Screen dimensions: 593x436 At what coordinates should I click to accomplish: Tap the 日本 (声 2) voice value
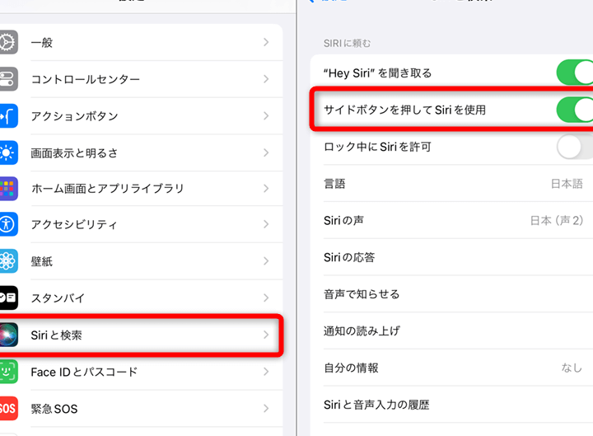coord(556,220)
